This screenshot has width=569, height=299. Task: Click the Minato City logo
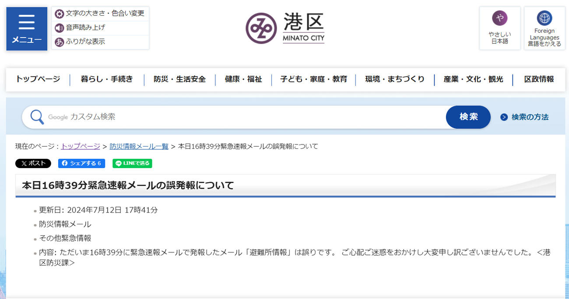click(x=285, y=28)
